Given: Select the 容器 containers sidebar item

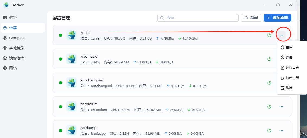Looking at the screenshot, I should pos(23,28).
